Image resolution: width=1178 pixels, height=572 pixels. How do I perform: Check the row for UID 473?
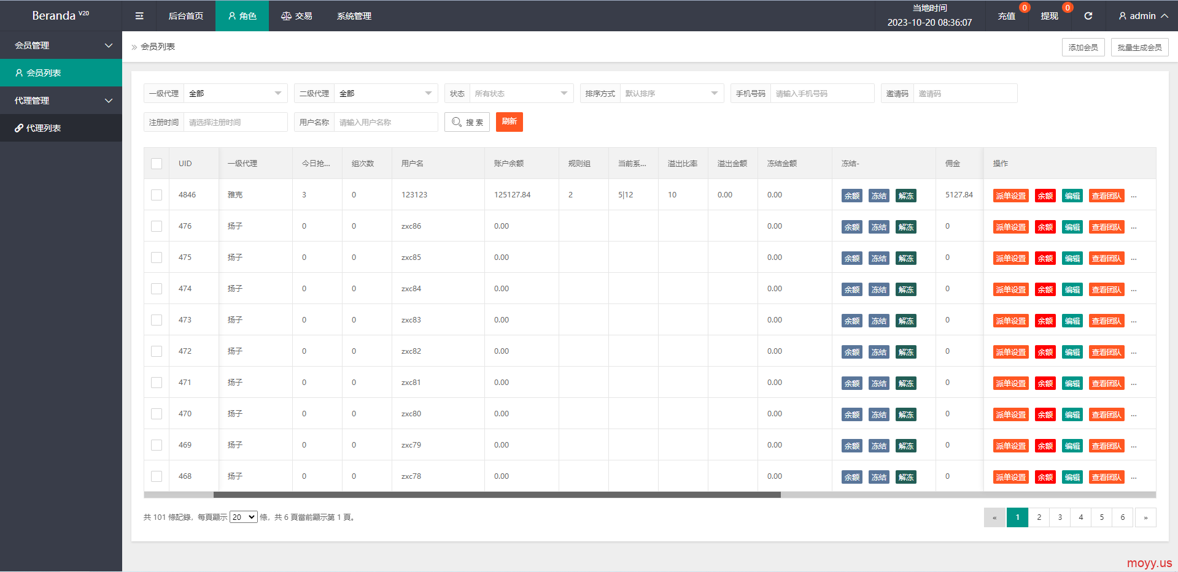[x=157, y=320]
